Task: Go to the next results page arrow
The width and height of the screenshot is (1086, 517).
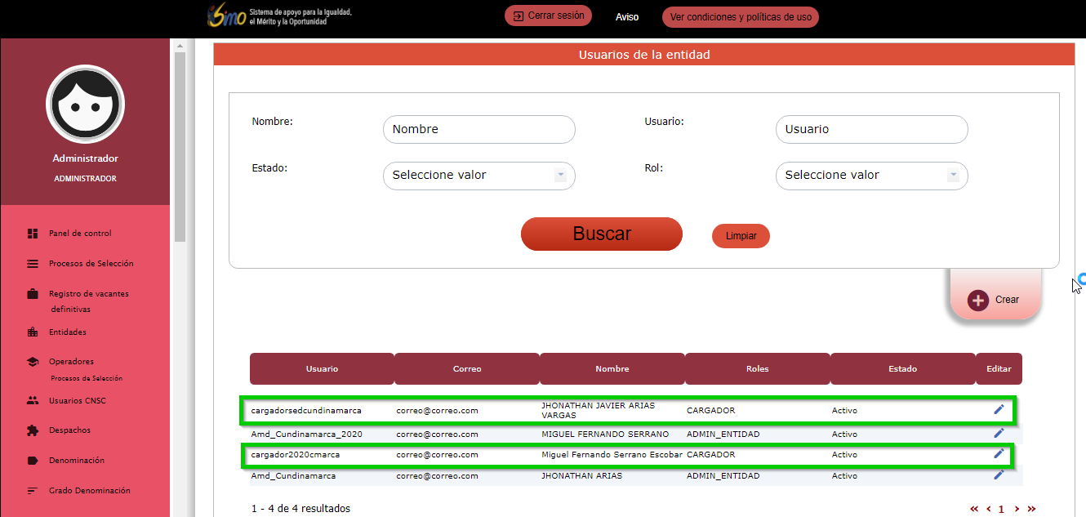Action: tap(1017, 509)
